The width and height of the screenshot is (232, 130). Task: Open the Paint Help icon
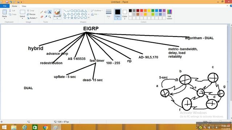(x=231, y=6)
